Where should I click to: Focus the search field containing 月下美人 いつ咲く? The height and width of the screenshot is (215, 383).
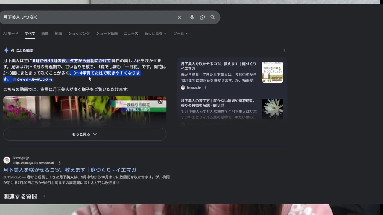(88, 17)
